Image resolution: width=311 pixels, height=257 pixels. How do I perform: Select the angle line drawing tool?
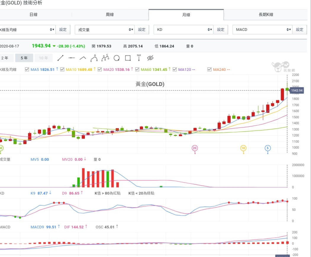click(x=83, y=58)
